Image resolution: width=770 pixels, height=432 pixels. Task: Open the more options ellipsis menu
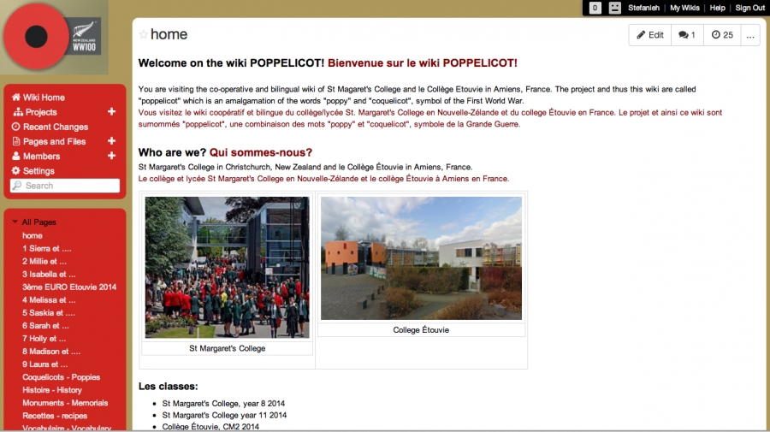(x=750, y=35)
